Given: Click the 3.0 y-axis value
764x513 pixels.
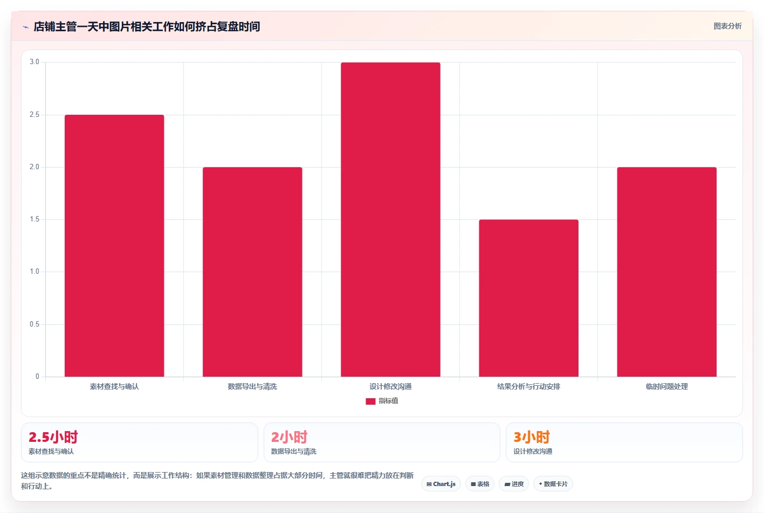Looking at the screenshot, I should tap(35, 62).
